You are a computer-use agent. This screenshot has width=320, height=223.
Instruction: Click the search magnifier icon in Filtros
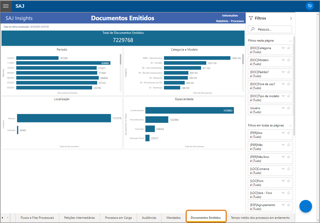pos(253,29)
